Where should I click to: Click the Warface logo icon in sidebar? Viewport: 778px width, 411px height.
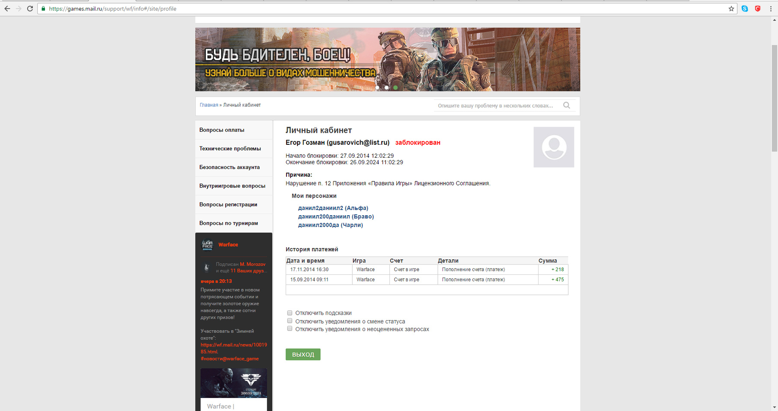tap(207, 245)
